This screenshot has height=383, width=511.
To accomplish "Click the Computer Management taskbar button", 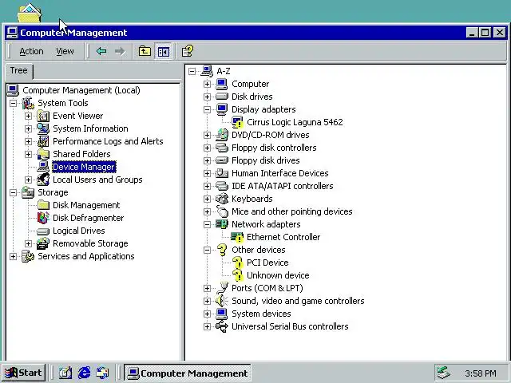I will click(188, 373).
